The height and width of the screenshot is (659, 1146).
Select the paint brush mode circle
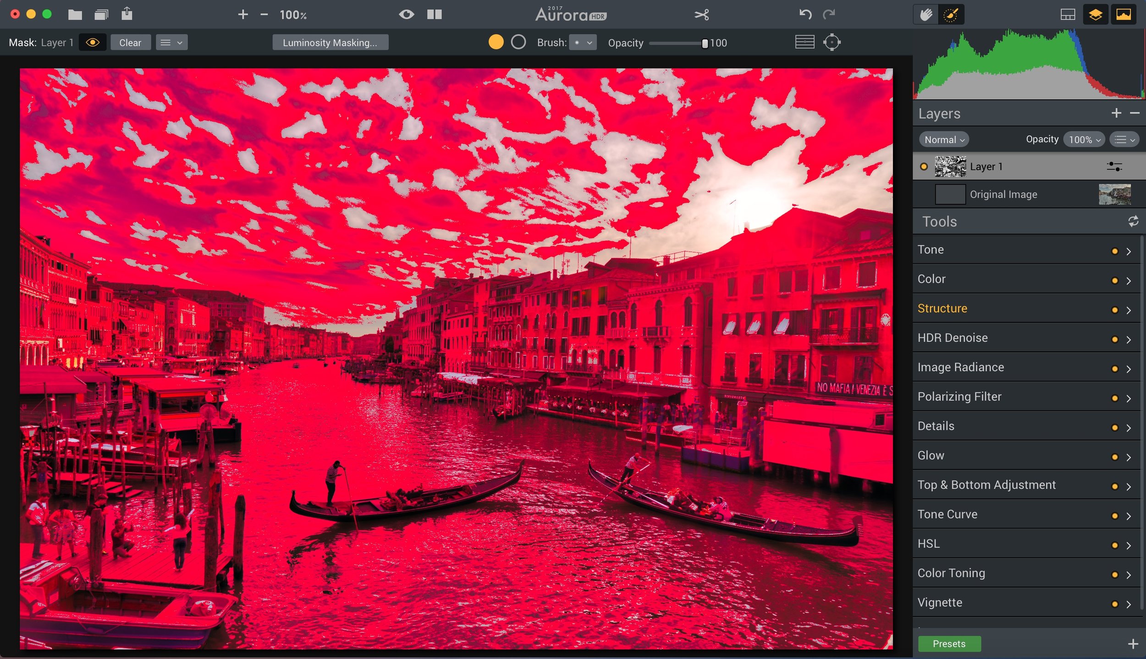(496, 42)
